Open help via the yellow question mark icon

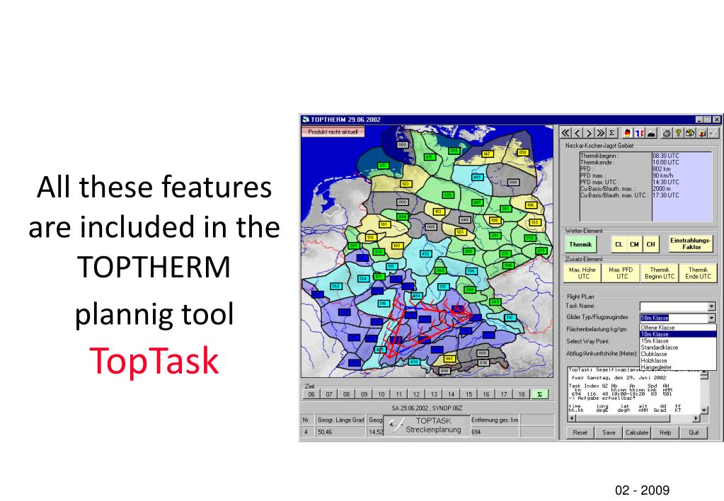tap(678, 133)
